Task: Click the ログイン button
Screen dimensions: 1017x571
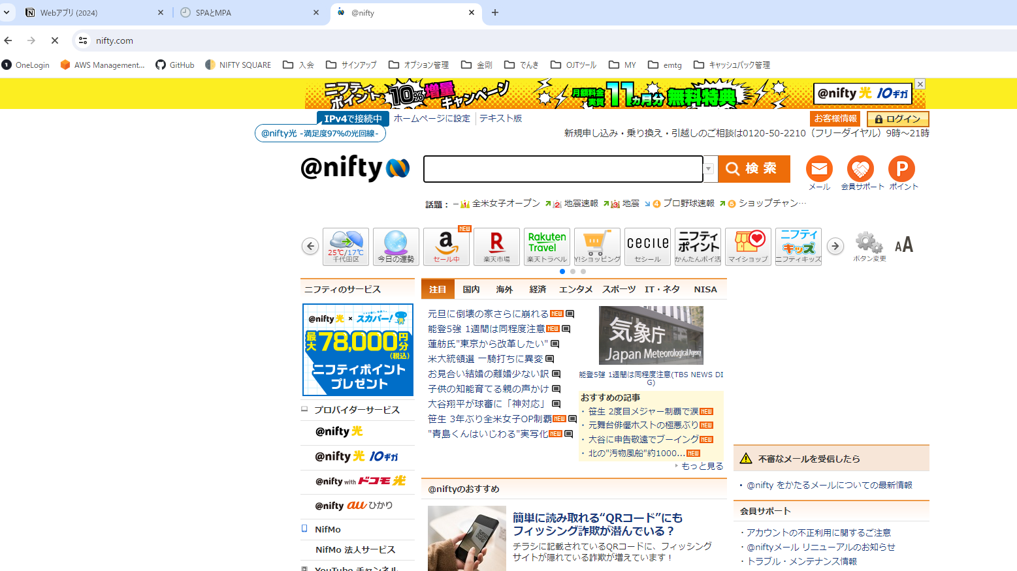Action: pyautogui.click(x=898, y=119)
